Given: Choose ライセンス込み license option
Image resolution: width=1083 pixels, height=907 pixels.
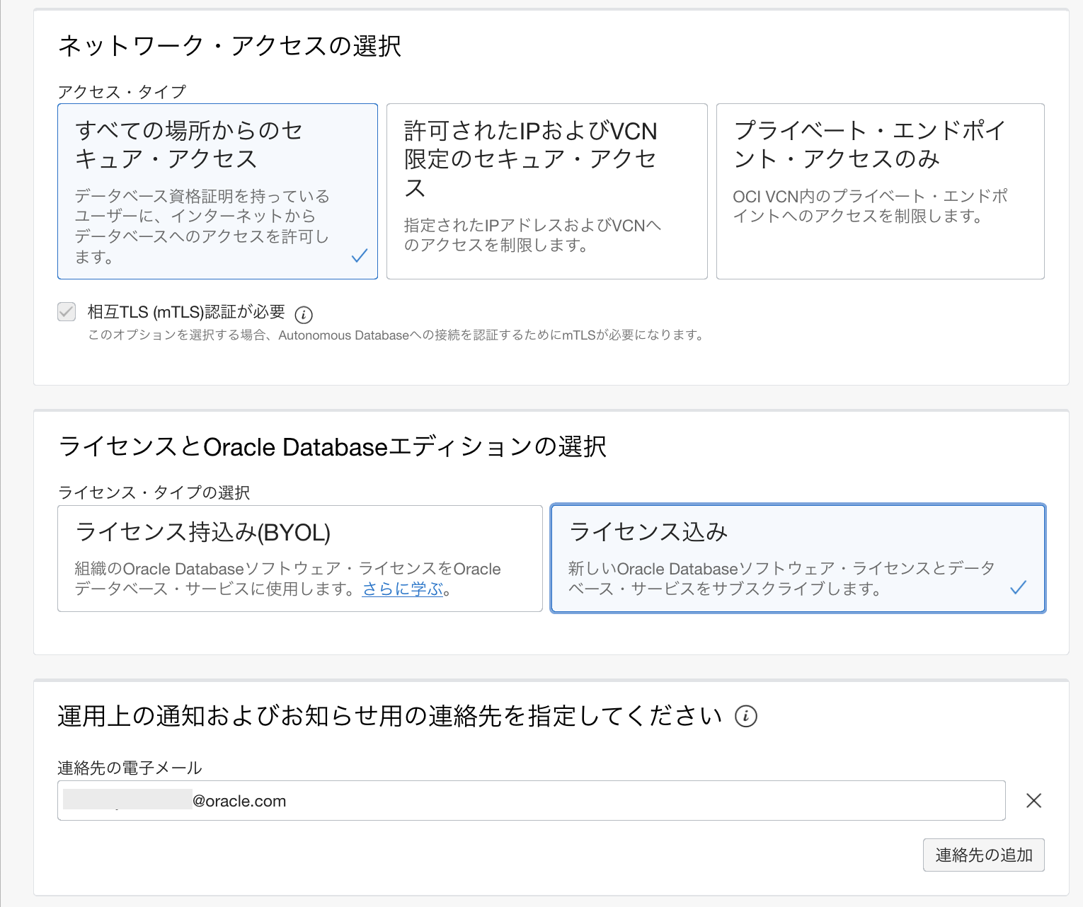Looking at the screenshot, I should click(x=798, y=558).
